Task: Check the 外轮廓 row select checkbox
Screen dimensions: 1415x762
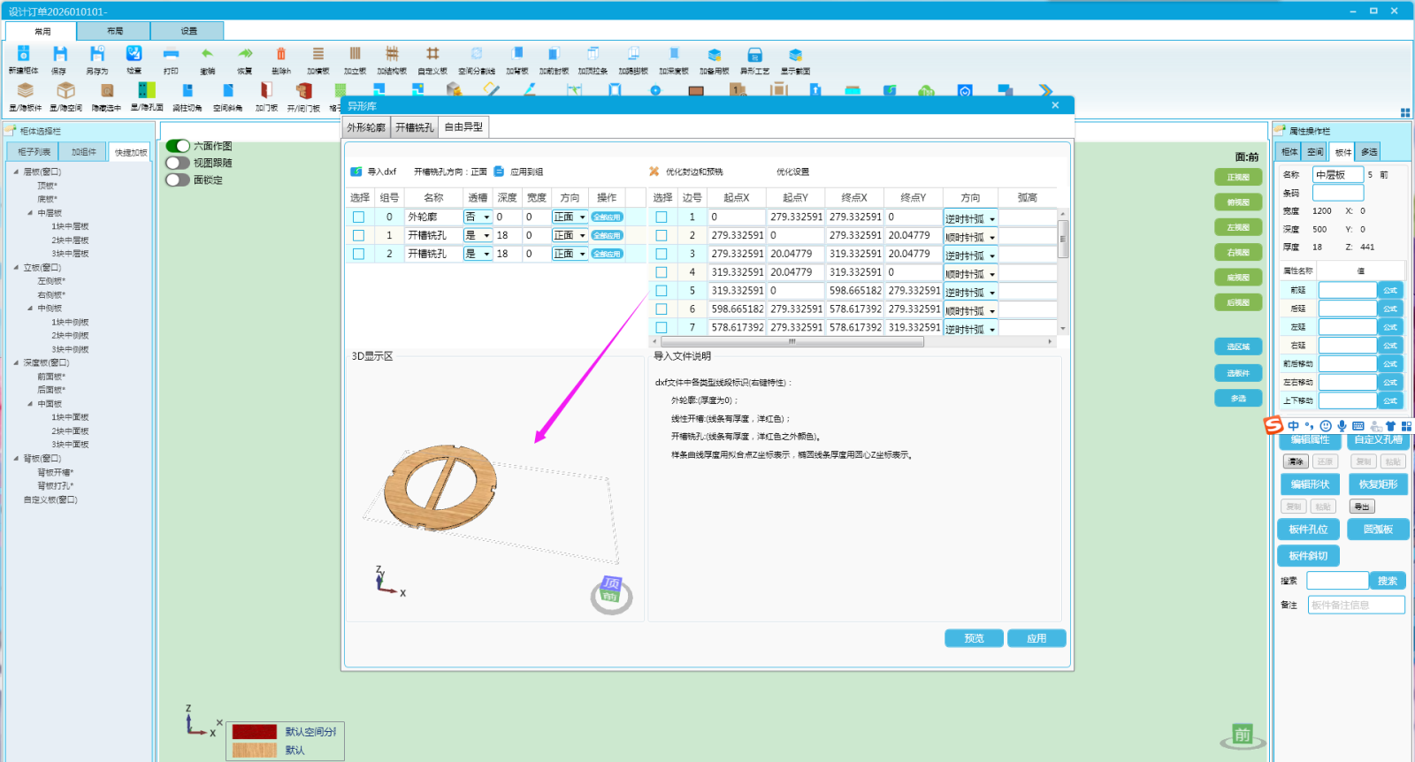Action: [x=358, y=217]
